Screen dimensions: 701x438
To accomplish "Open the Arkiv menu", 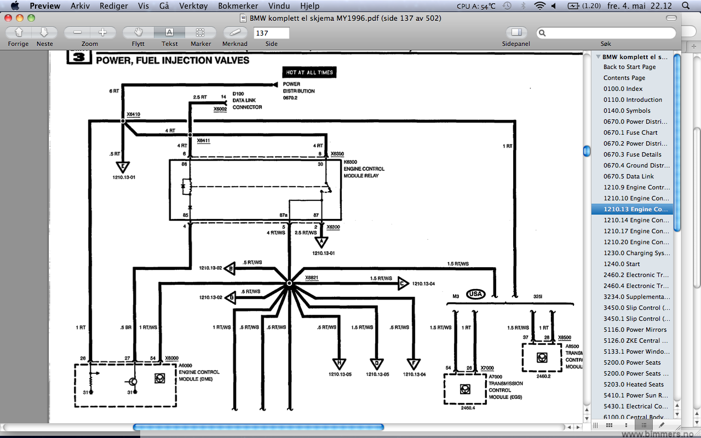I will [80, 6].
